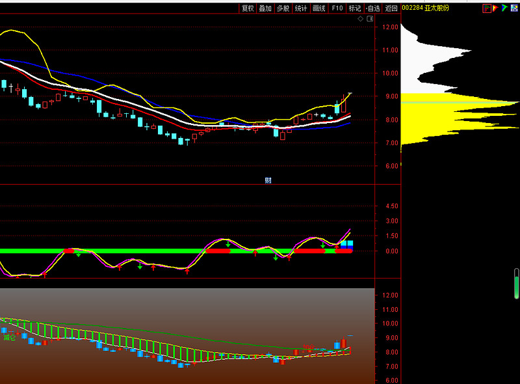Click the green vertical slider at right edge
This screenshot has height=384, width=520.
coord(516,283)
